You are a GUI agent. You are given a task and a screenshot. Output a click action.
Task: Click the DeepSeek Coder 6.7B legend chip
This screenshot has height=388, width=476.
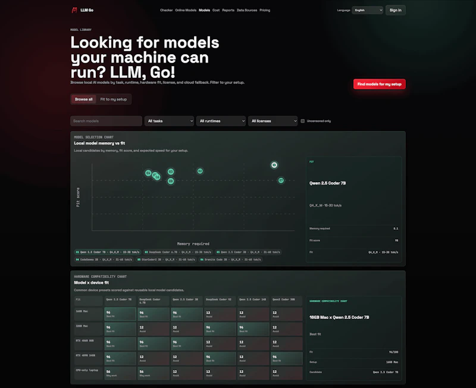click(177, 252)
